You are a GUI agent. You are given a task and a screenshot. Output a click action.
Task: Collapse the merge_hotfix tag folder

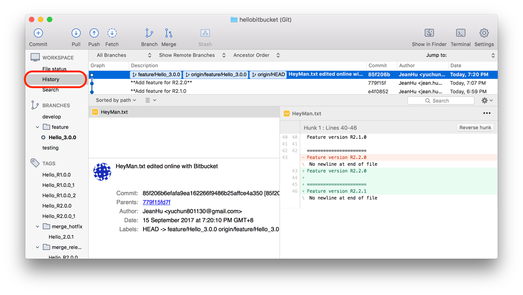coord(37,227)
